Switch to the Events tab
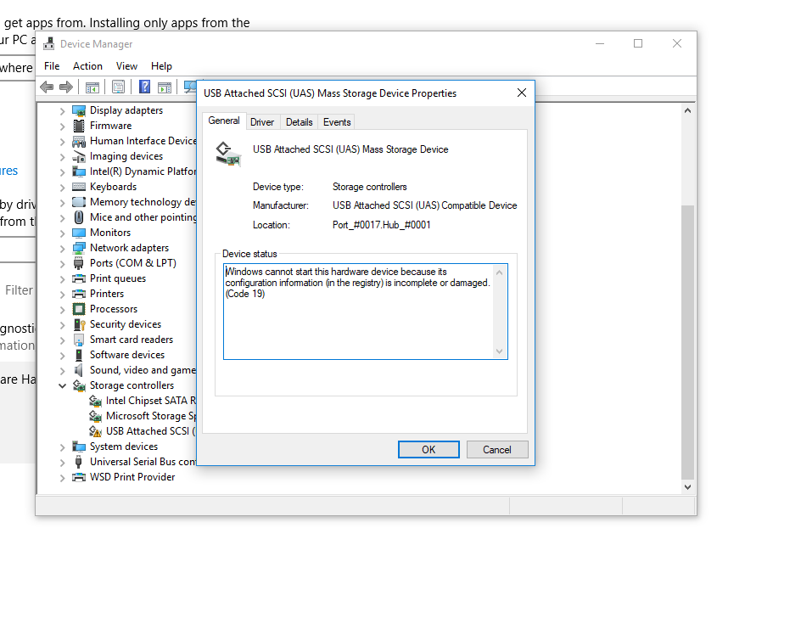Image resolution: width=801 pixels, height=618 pixels. pos(336,121)
